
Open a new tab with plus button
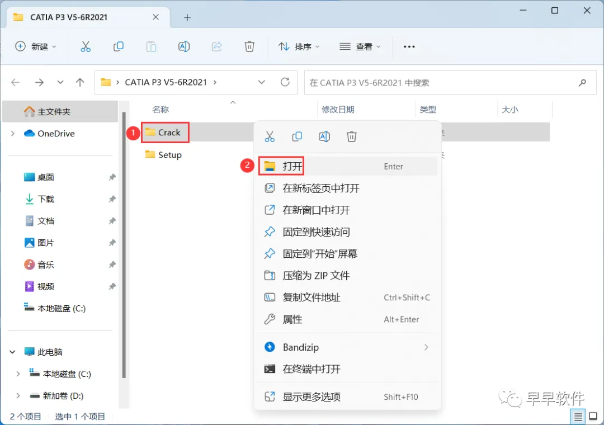(187, 17)
